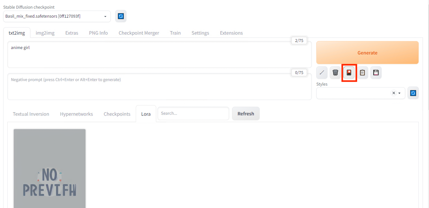Open the Stable Diffusion checkpoint dropdown

click(57, 16)
